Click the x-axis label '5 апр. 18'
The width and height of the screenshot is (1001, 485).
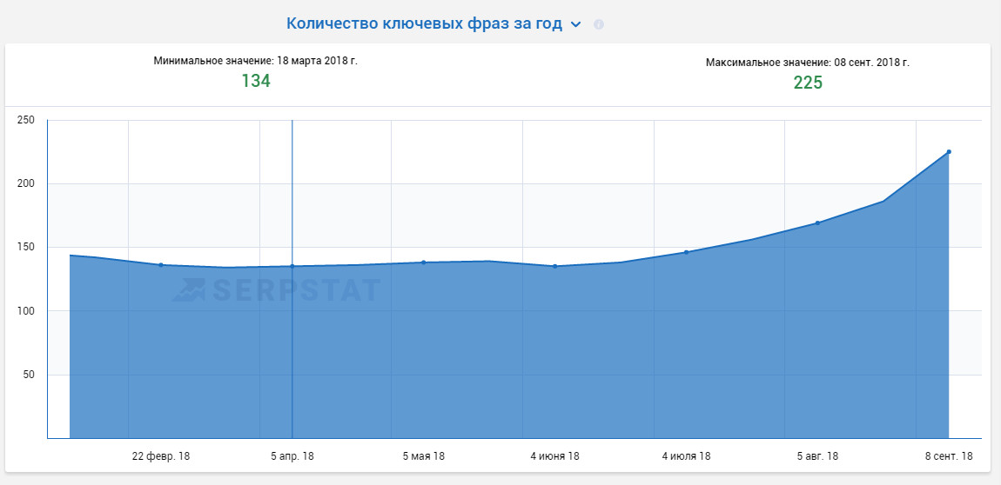click(x=292, y=456)
